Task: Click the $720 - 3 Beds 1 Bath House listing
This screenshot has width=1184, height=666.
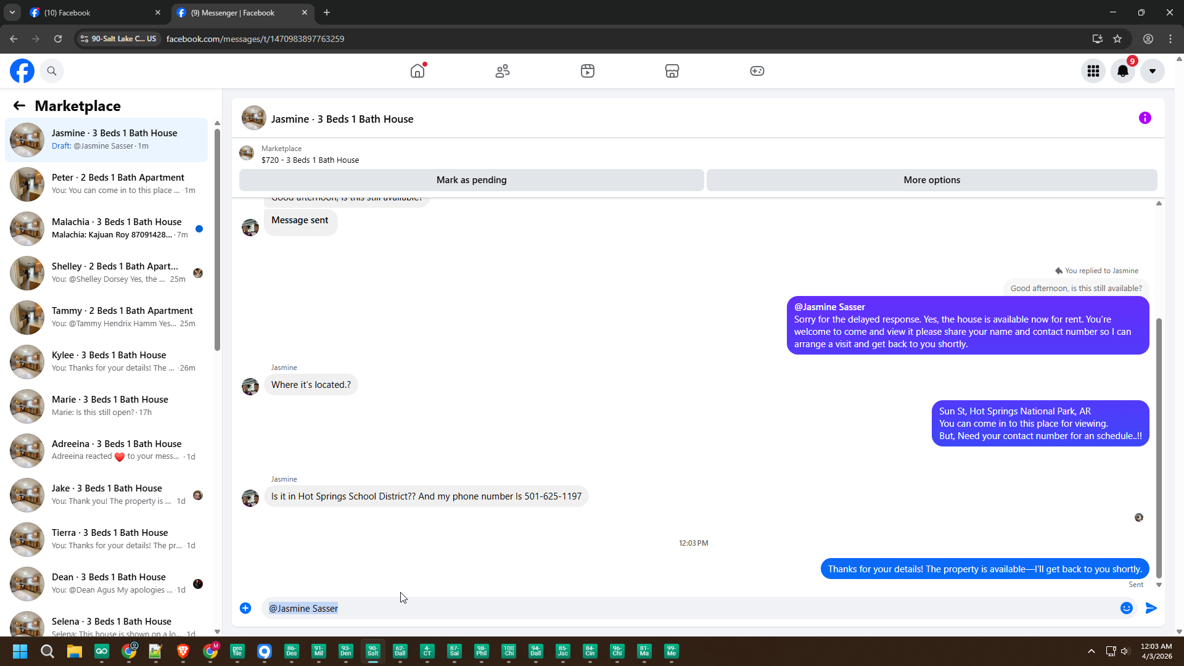Action: coord(310,160)
